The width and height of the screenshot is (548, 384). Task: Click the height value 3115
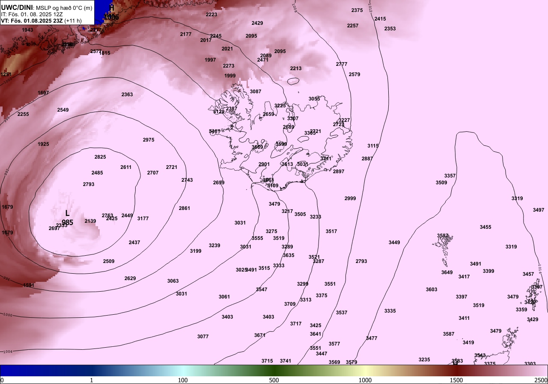click(373, 146)
